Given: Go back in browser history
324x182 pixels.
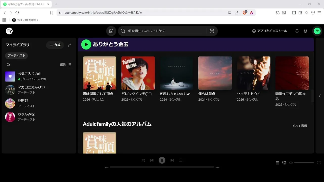Looking at the screenshot, I should (5, 13).
